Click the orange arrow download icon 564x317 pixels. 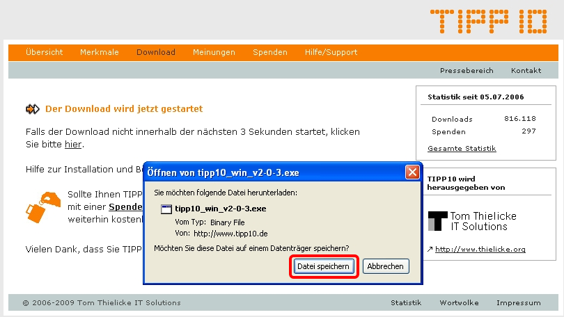pos(33,109)
